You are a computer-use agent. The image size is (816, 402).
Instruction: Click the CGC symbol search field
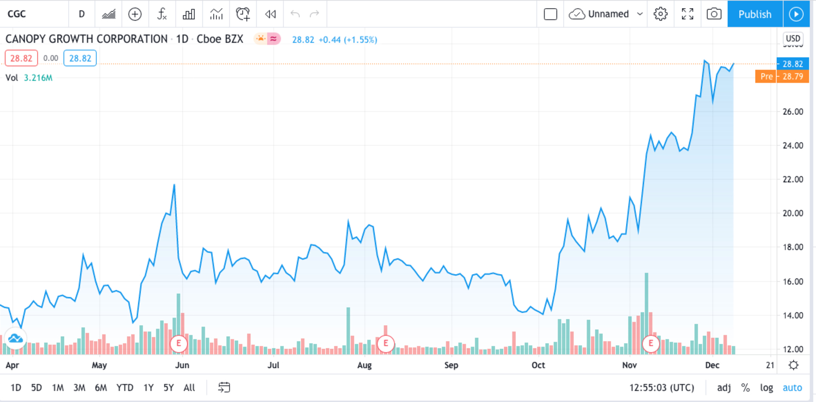tap(34, 14)
